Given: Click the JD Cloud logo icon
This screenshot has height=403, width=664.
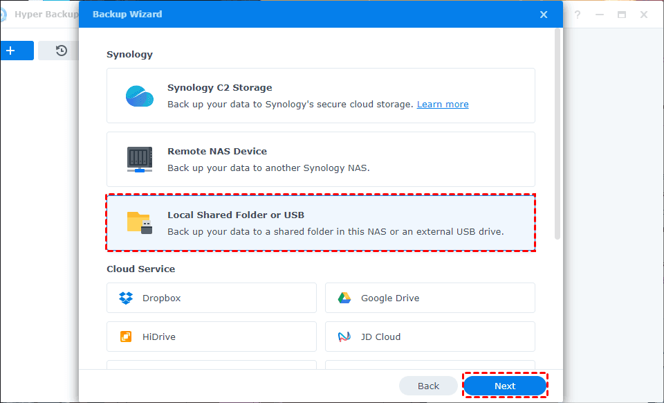Looking at the screenshot, I should (344, 337).
